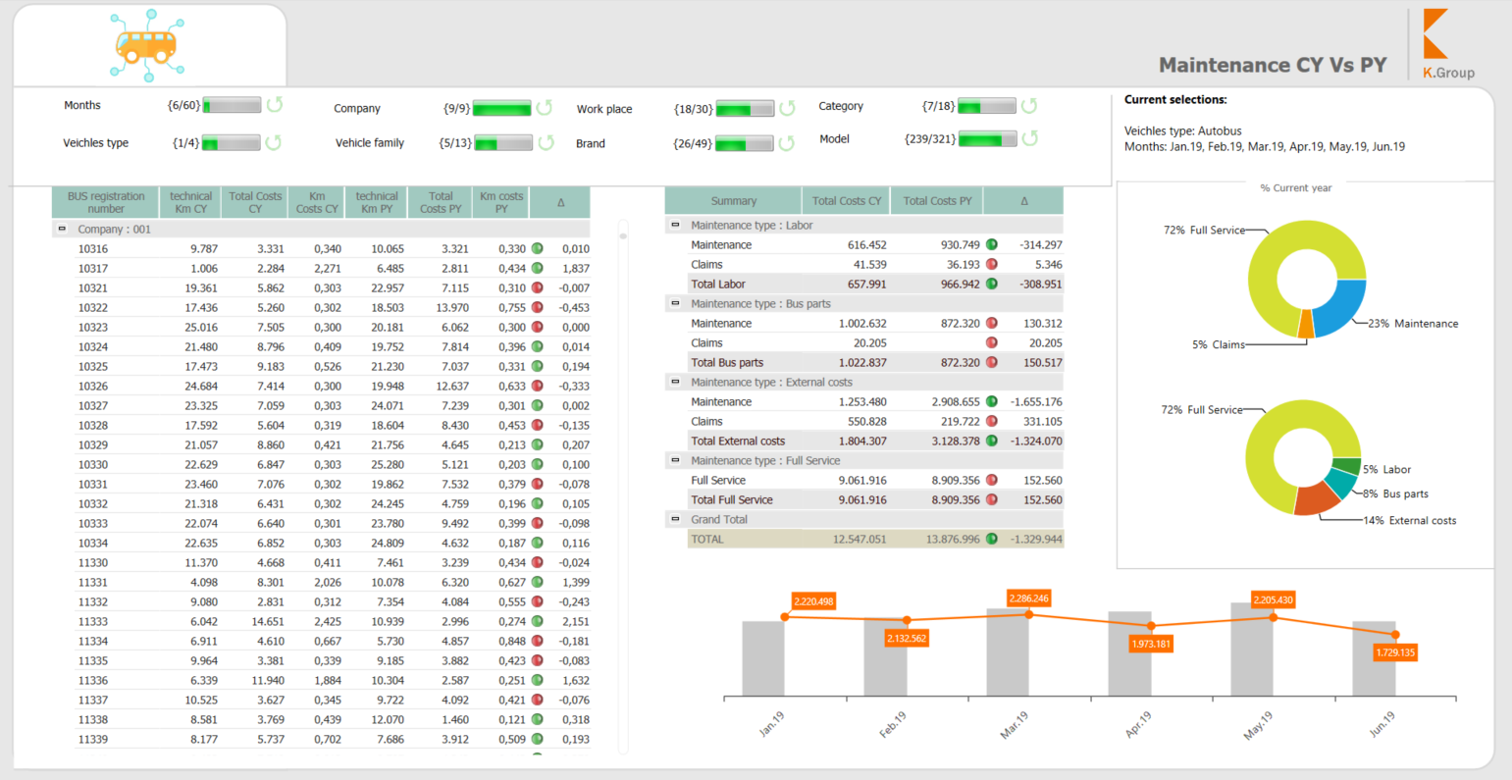
Task: Click the Work place reset arrow icon
Action: tap(787, 109)
